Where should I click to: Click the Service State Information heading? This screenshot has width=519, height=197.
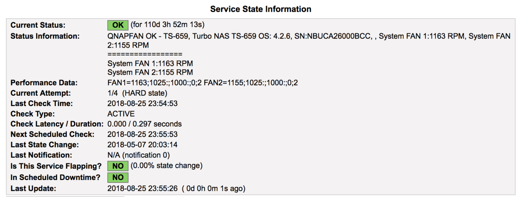[261, 9]
